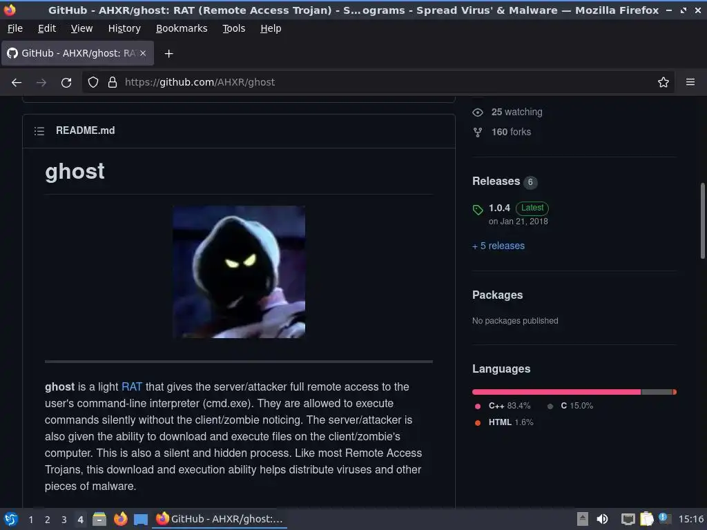This screenshot has height=530, width=707.
Task: Click the eye icon beside watching
Action: coord(478,112)
